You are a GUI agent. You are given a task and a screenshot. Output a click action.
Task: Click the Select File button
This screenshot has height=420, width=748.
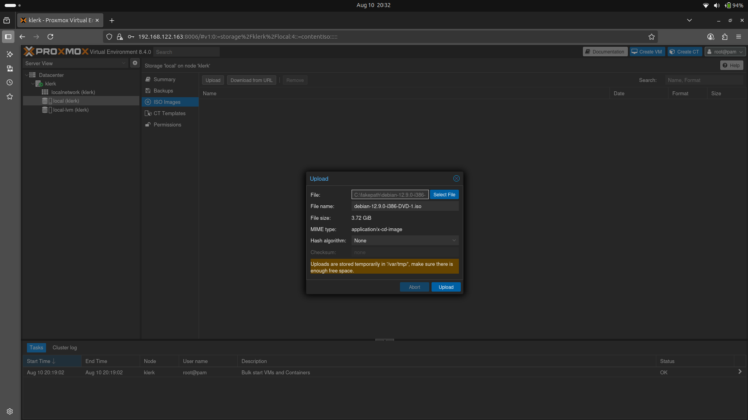coord(444,194)
